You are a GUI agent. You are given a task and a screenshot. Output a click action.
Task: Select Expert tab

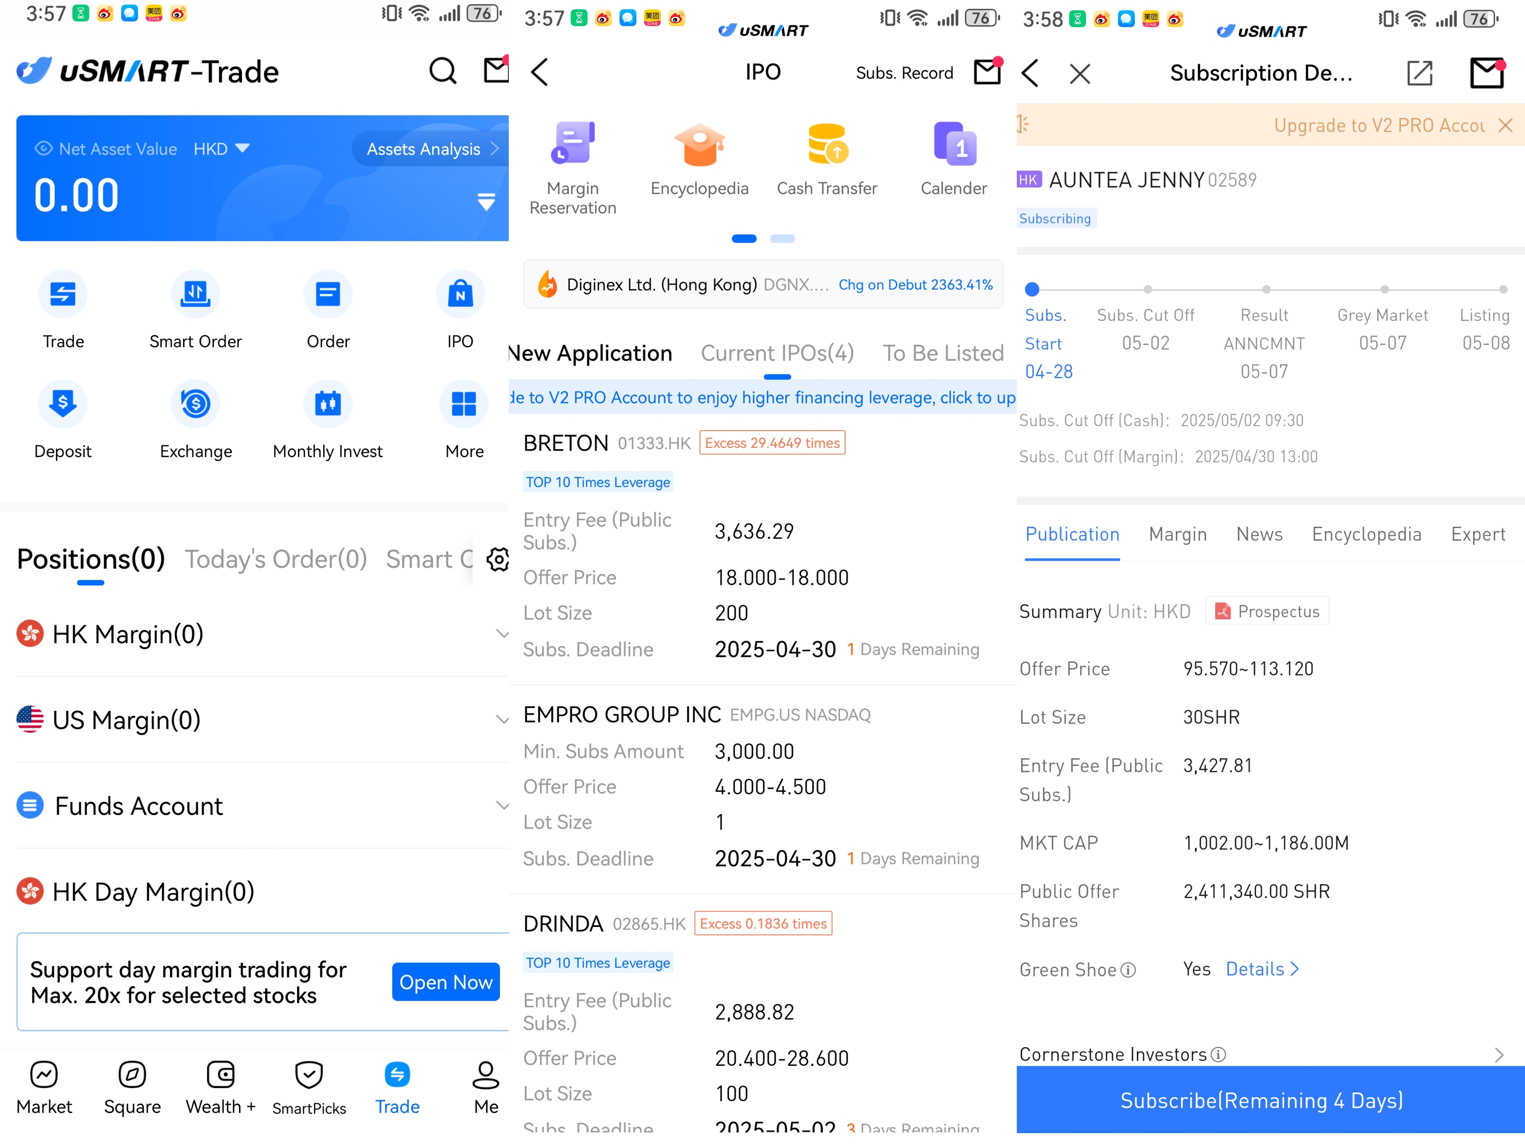[x=1477, y=534]
